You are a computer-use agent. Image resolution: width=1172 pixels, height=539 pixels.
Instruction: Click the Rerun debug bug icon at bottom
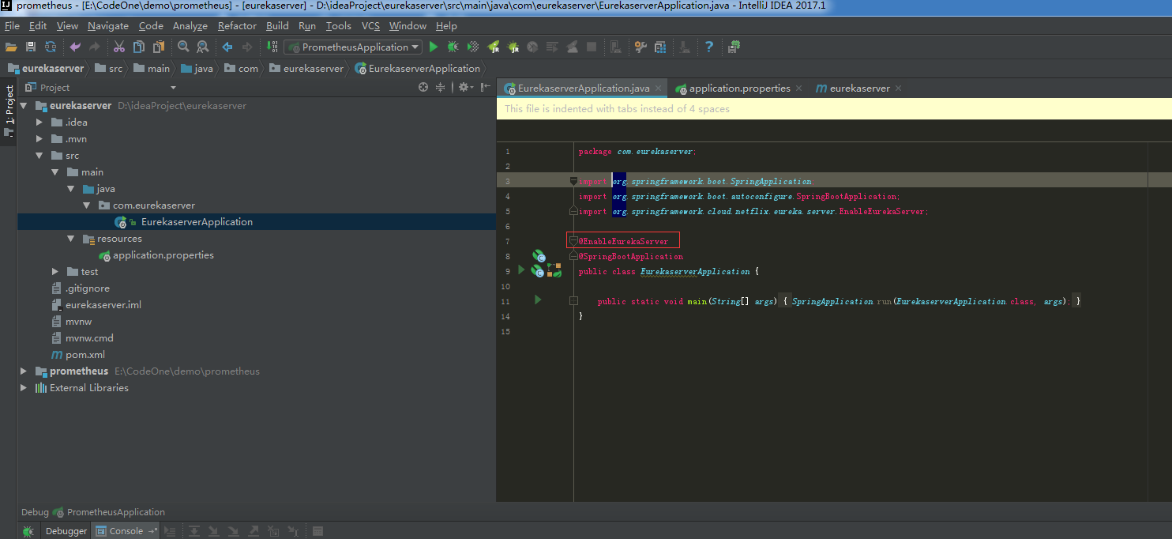point(28,531)
